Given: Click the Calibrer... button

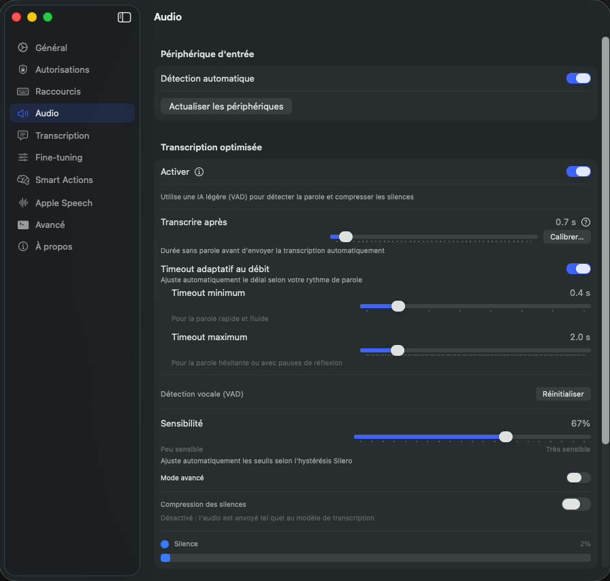Looking at the screenshot, I should pos(567,237).
